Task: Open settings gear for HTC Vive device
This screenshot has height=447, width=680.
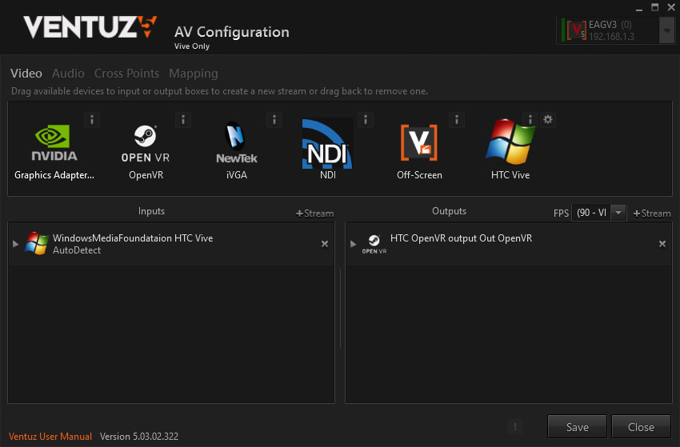Action: (x=548, y=120)
